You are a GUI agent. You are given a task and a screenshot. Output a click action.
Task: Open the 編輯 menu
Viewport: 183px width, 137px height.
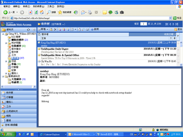tap(16, 7)
